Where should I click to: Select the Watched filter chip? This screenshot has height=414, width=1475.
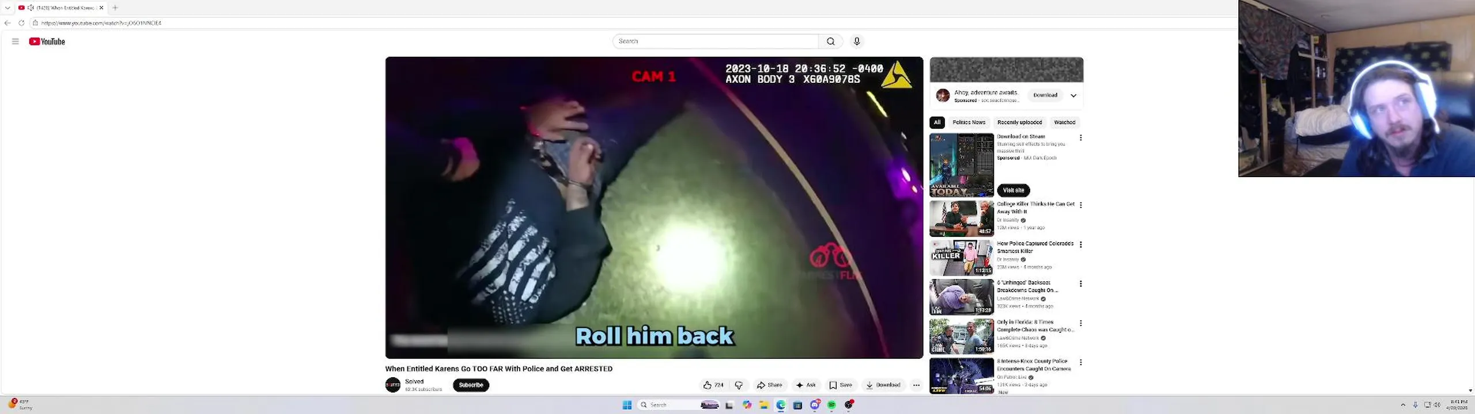pos(1064,122)
